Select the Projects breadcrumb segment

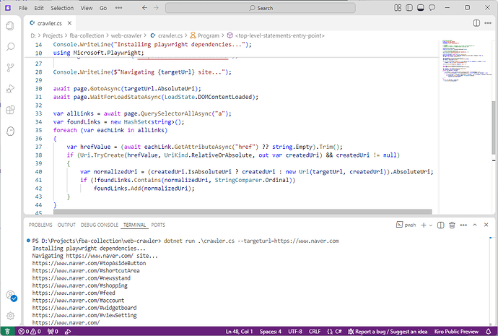53,35
